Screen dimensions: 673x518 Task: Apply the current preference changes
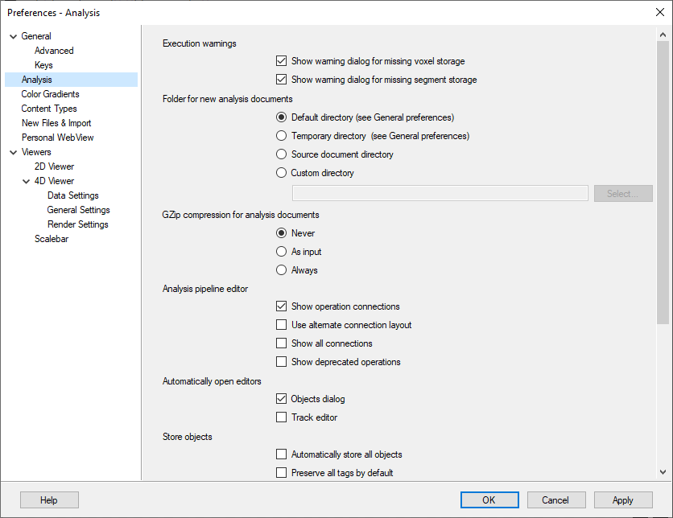(x=623, y=499)
